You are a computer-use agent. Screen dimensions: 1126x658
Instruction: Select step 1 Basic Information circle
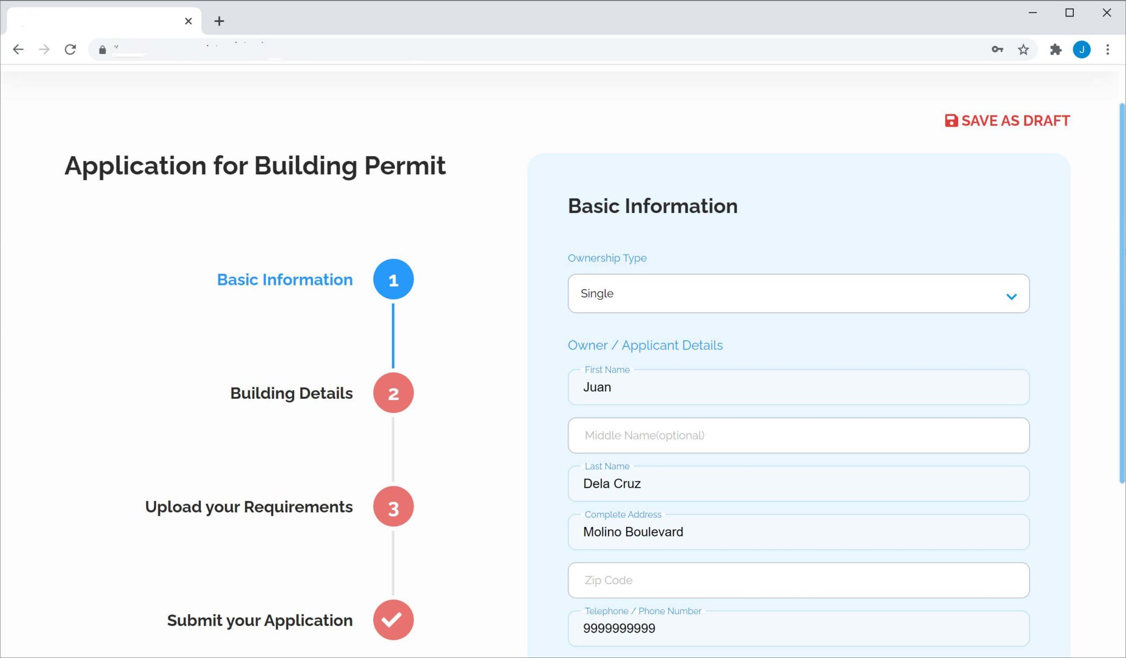point(393,279)
